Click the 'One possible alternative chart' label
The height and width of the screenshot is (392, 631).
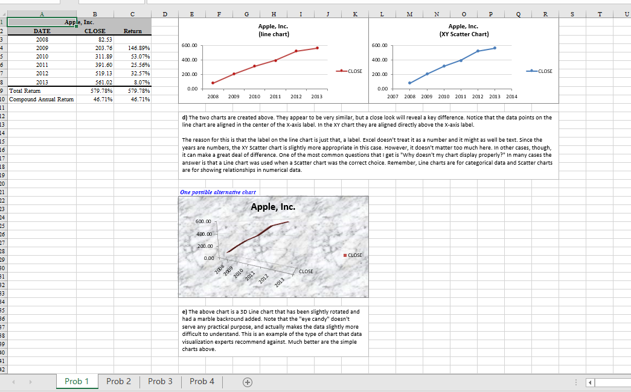coord(218,192)
